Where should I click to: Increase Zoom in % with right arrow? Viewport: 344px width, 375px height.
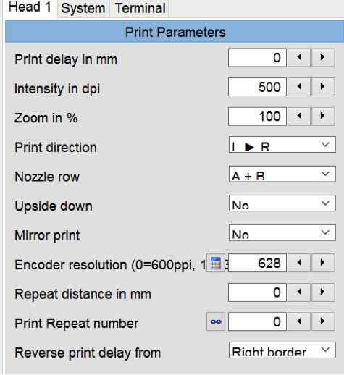point(323,116)
